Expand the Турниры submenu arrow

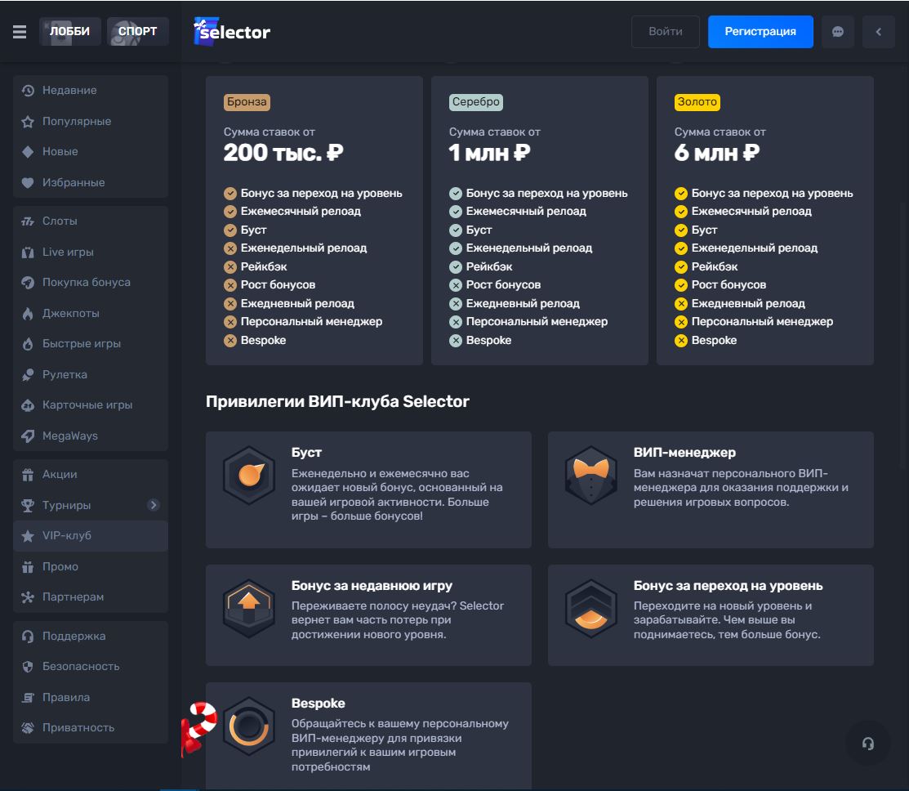pos(153,505)
